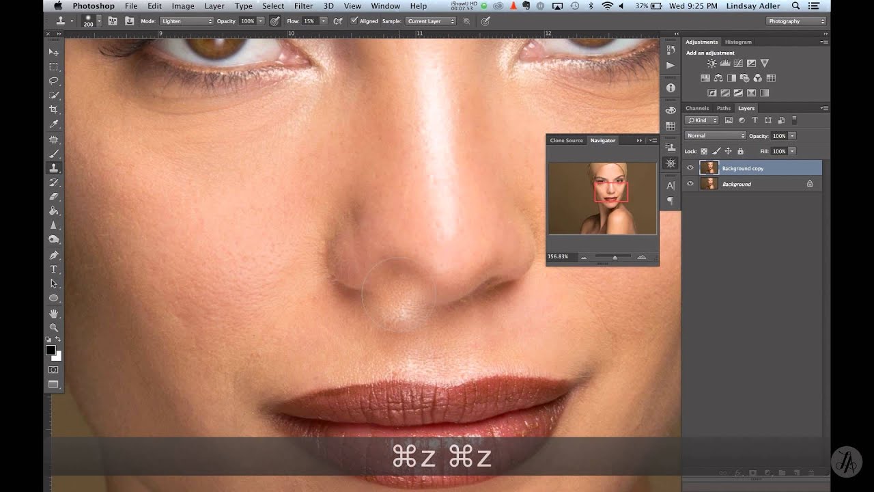Screen dimensions: 874x492
Task: Switch to the Clone Source tab
Action: (566, 140)
